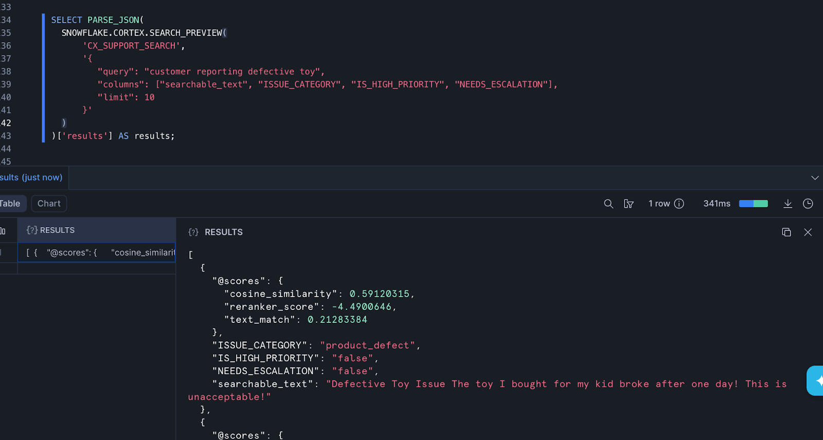
Task: Switch to the Chart view
Action: [49, 204]
